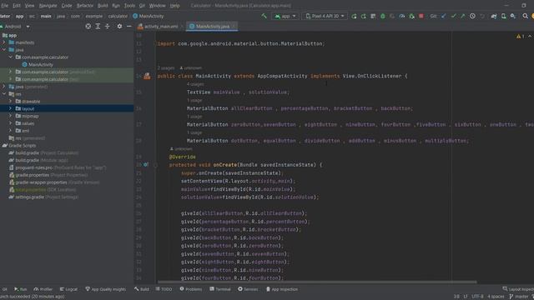Open the Terminal tool window

(x=220, y=289)
